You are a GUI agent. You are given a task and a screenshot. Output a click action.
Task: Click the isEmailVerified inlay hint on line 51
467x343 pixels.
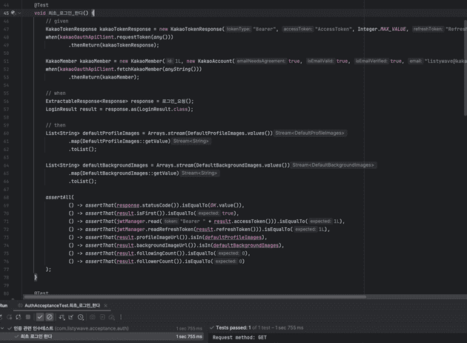click(x=371, y=61)
